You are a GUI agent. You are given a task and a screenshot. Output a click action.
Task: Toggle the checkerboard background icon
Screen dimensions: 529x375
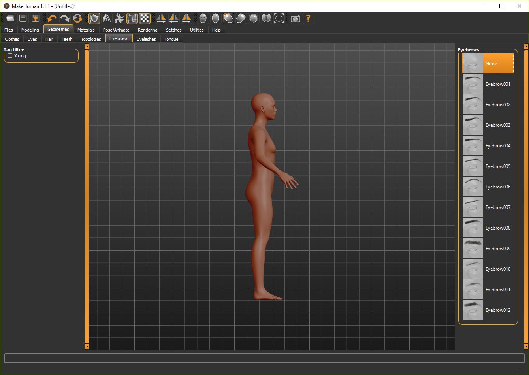(145, 18)
